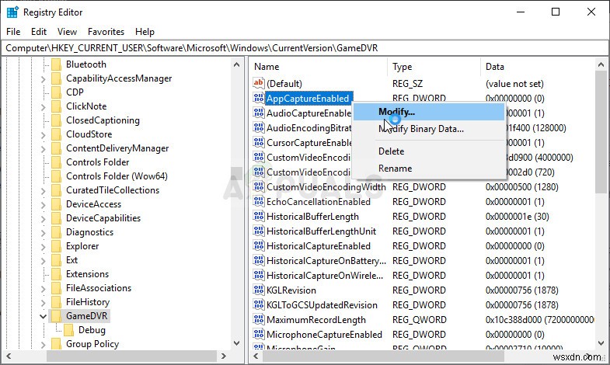610x365 pixels.
Task: Expand the Group Policy key
Action: tap(44, 345)
